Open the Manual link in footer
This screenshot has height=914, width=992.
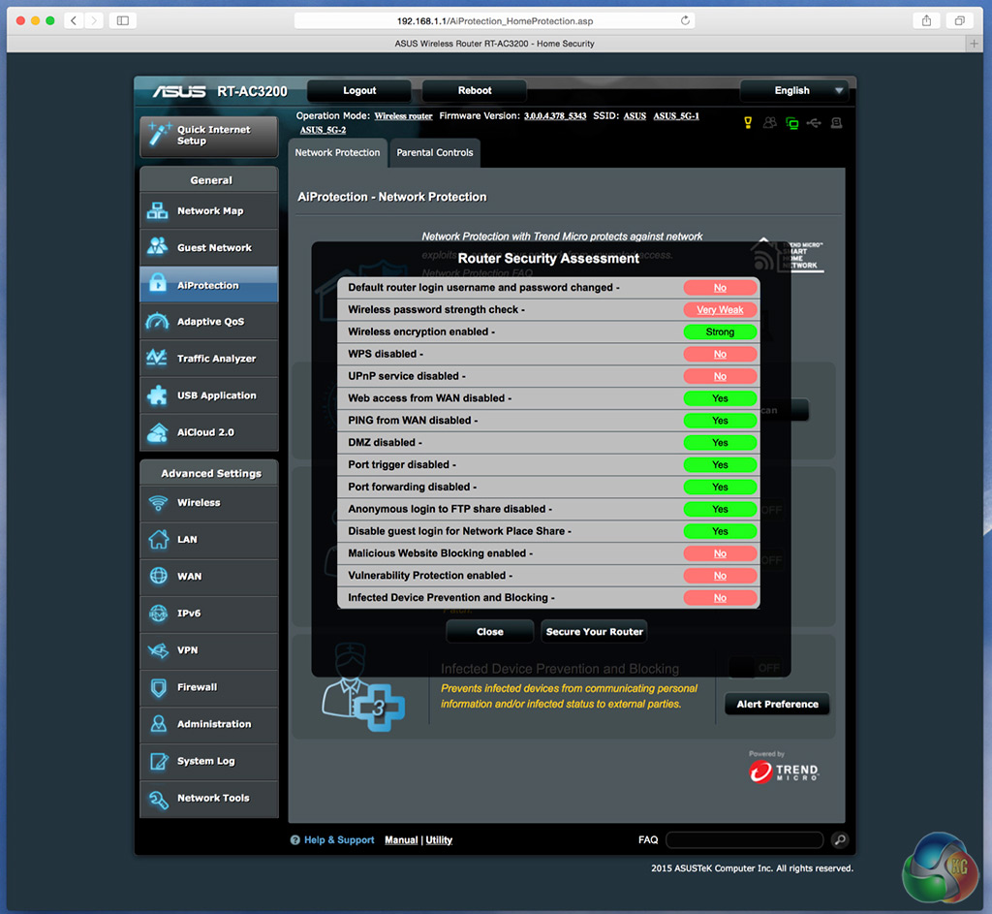(x=401, y=840)
